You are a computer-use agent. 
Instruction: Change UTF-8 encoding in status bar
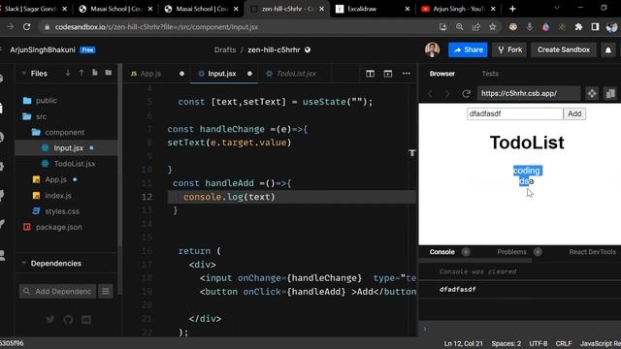539,343
